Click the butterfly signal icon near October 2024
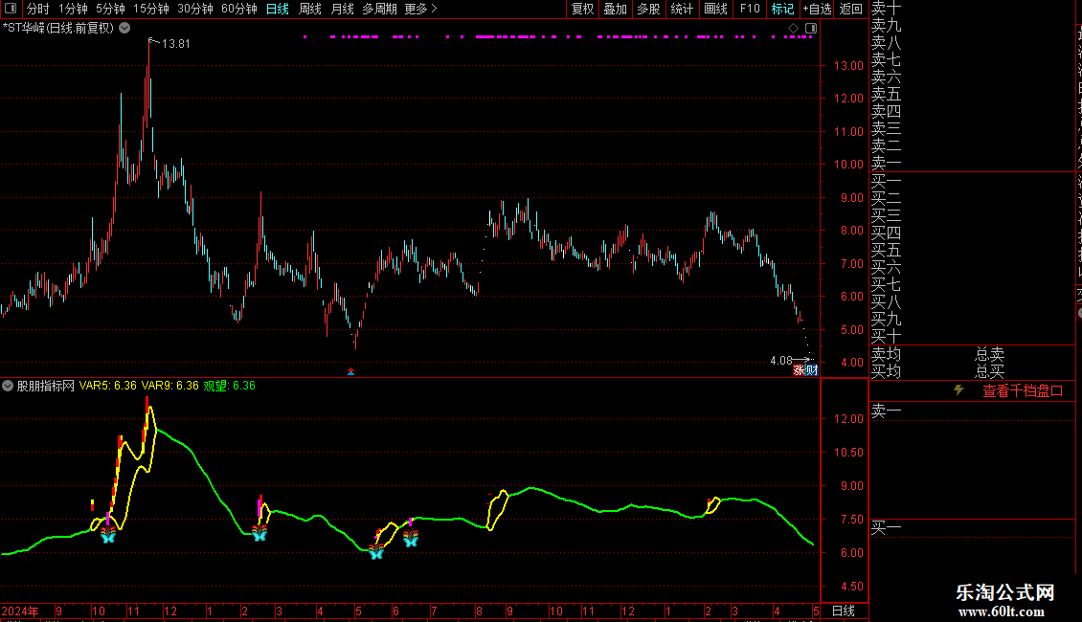The image size is (1082, 622). [108, 534]
